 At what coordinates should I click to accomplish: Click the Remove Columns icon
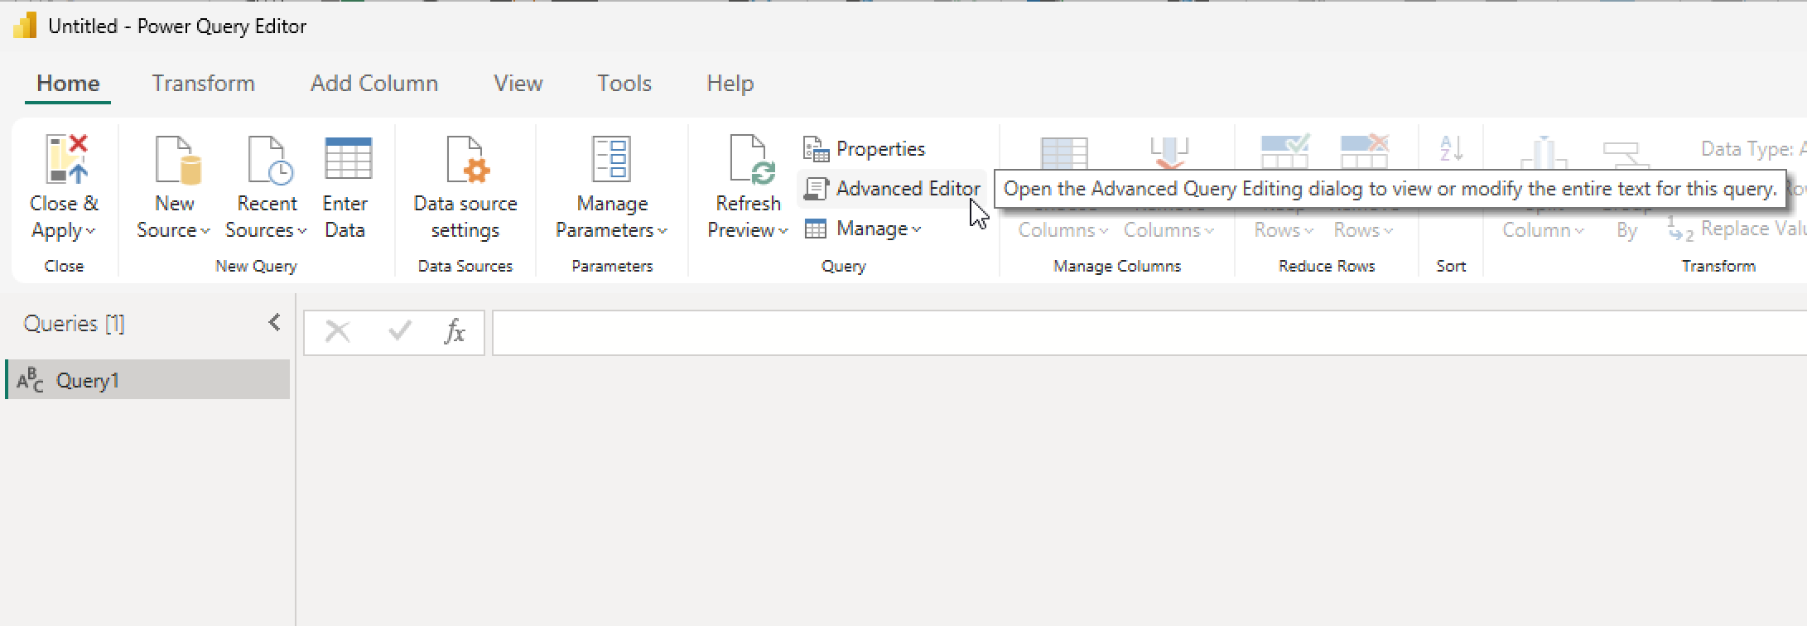coord(1169,151)
